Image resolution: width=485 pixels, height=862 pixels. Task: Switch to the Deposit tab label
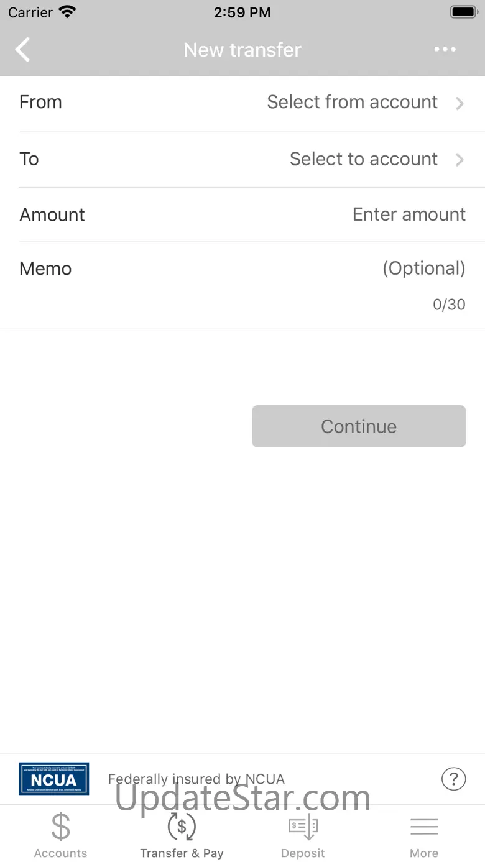tap(303, 853)
